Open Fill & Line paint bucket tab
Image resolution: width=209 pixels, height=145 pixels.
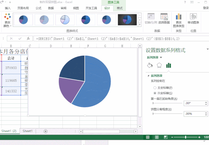tap(149, 65)
